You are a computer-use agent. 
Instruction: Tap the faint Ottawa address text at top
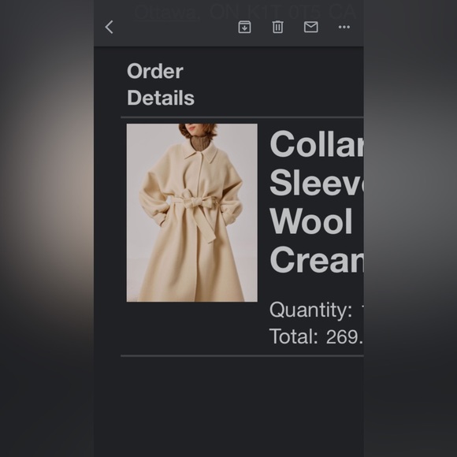(245, 13)
